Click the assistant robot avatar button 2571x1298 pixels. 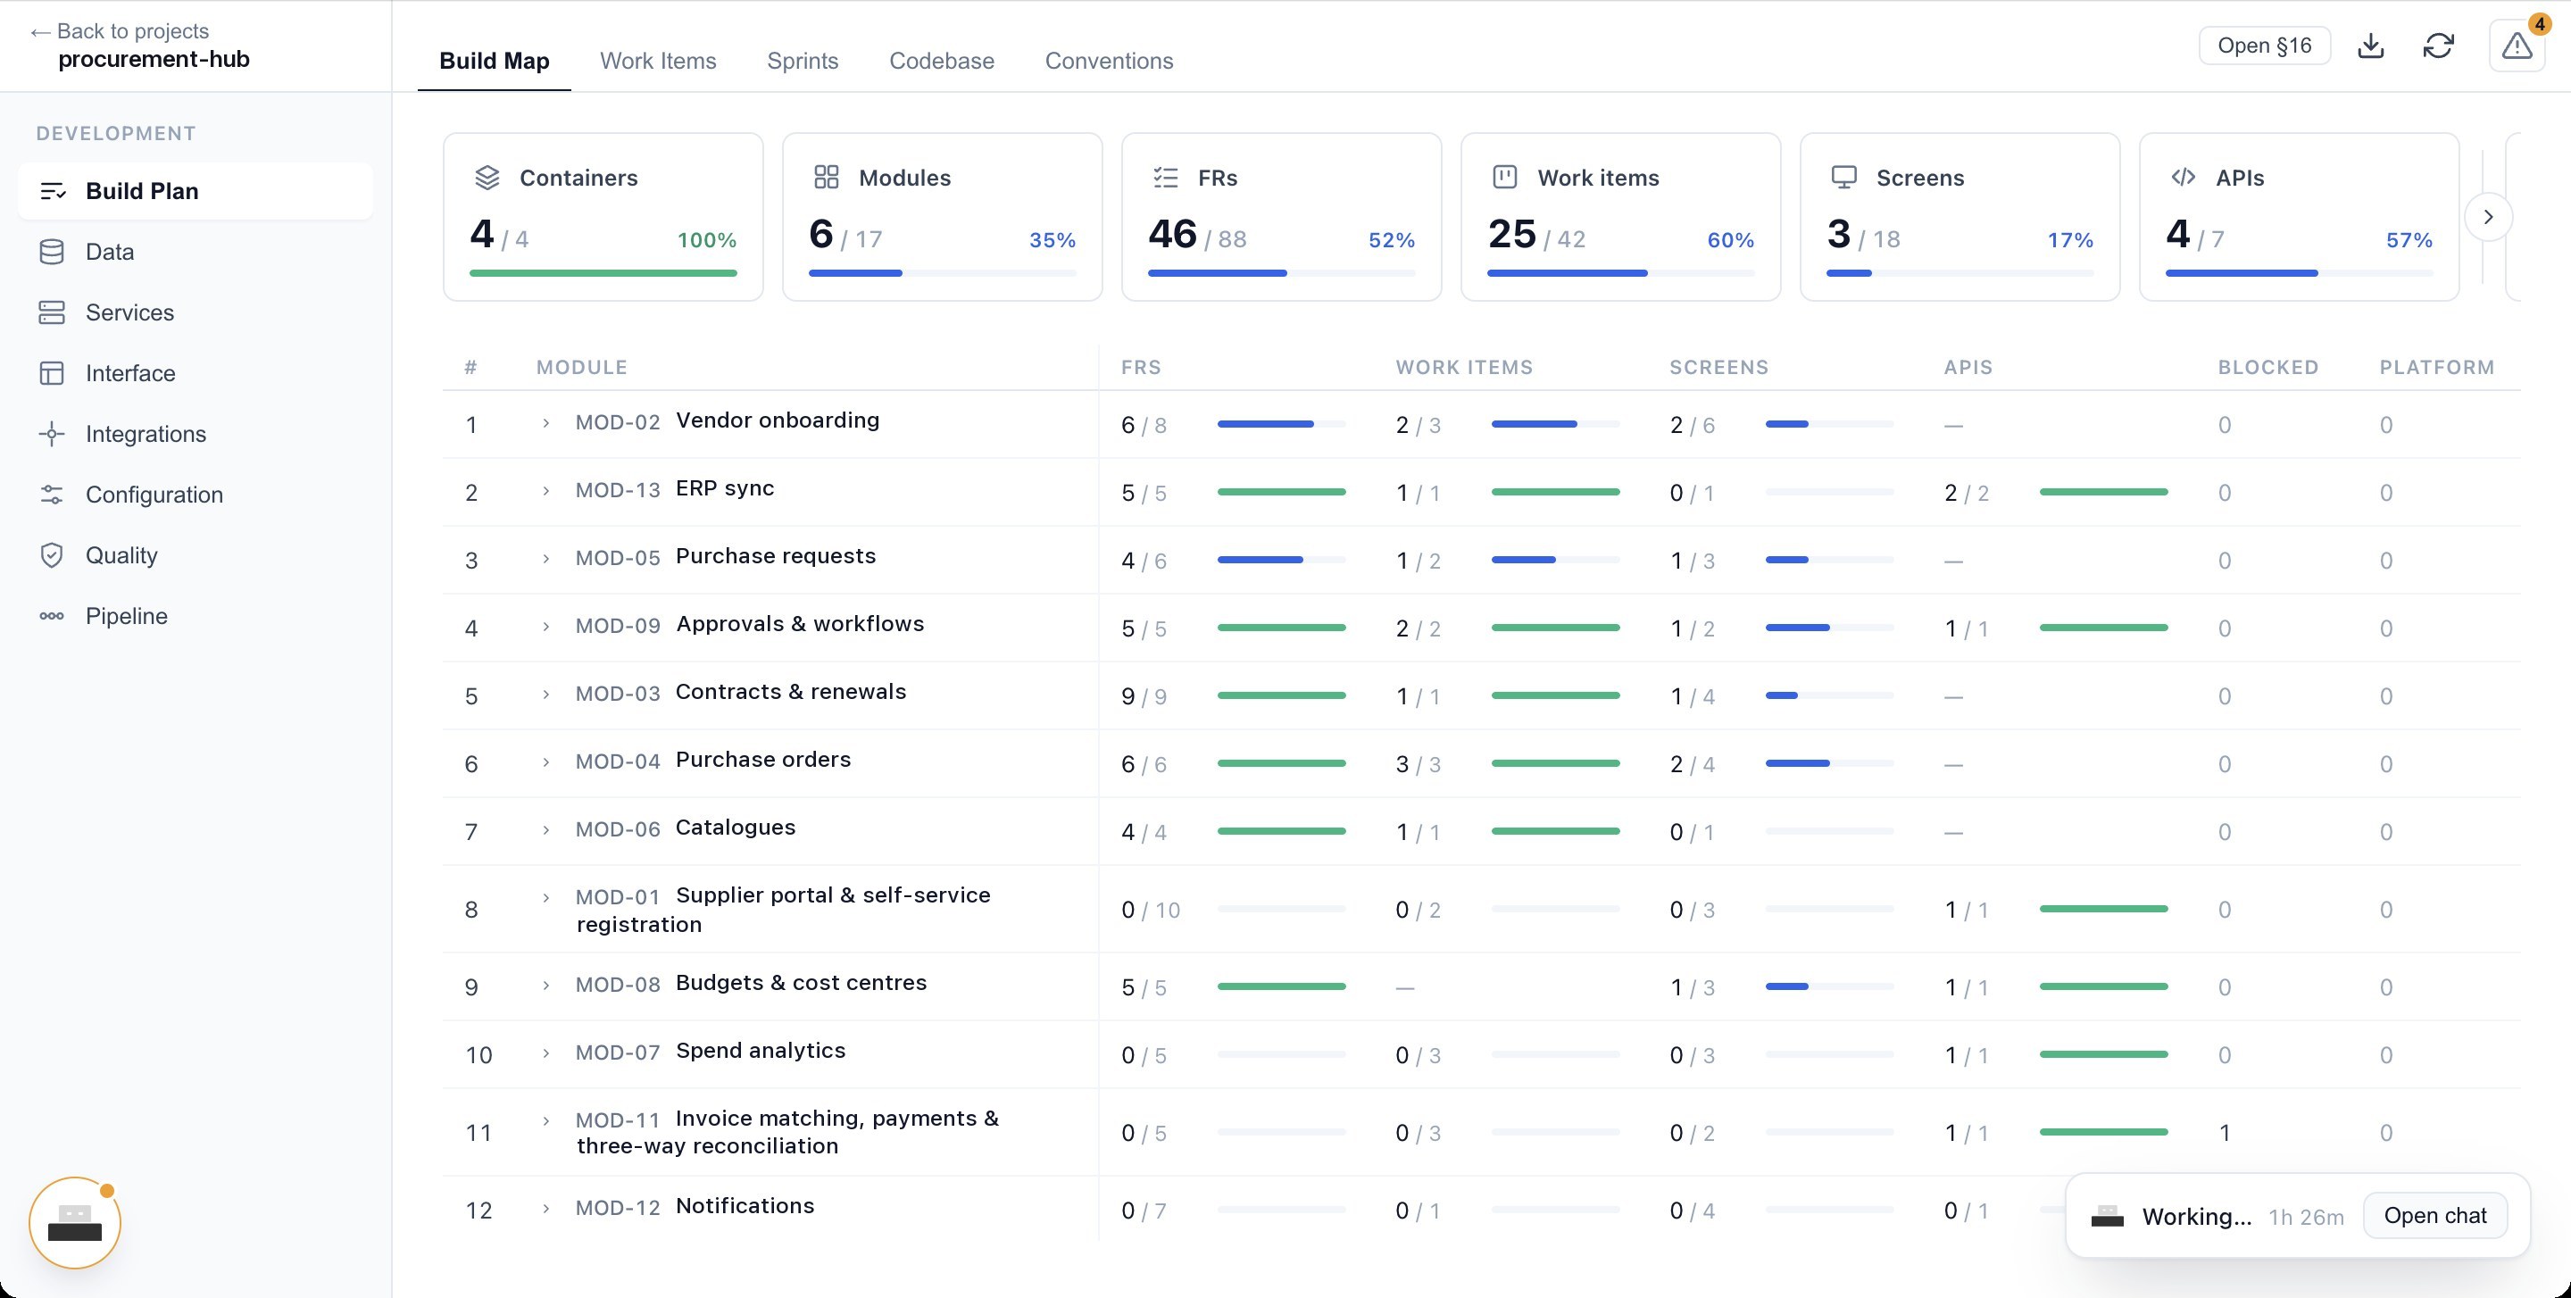coord(75,1222)
